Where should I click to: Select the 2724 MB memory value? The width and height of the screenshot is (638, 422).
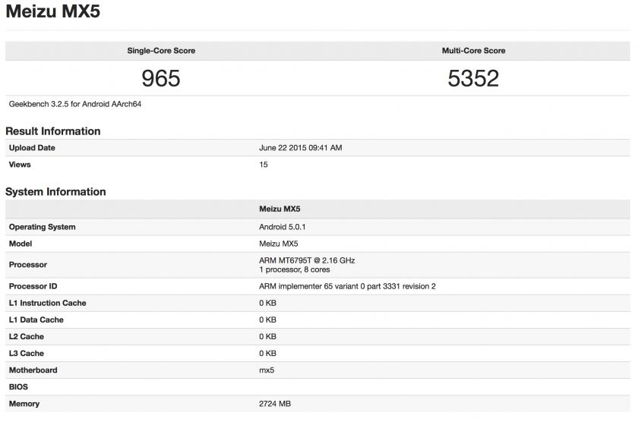[275, 404]
